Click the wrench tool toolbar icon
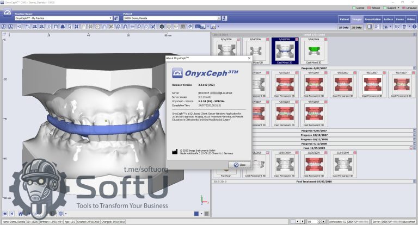Viewport: 418px width, 225px height. coord(190,27)
